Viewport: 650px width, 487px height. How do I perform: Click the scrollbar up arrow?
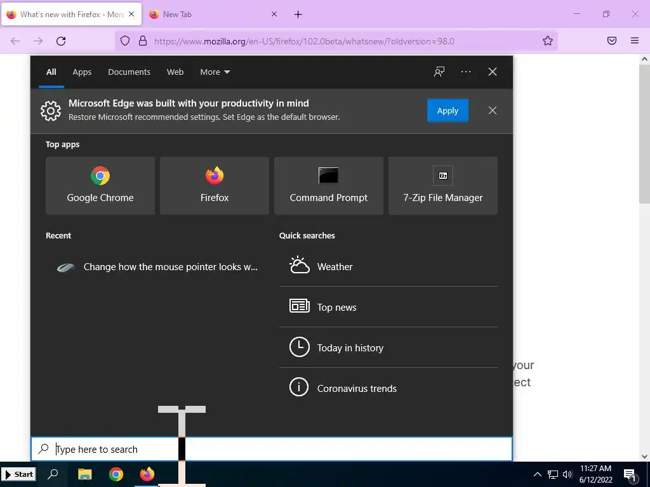coord(644,59)
